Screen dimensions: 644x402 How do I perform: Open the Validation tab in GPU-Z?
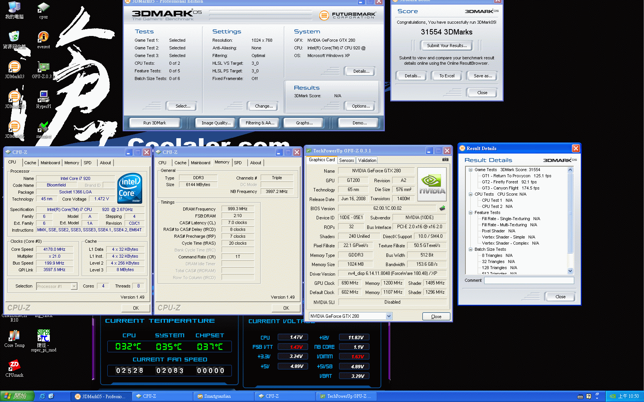(x=367, y=160)
